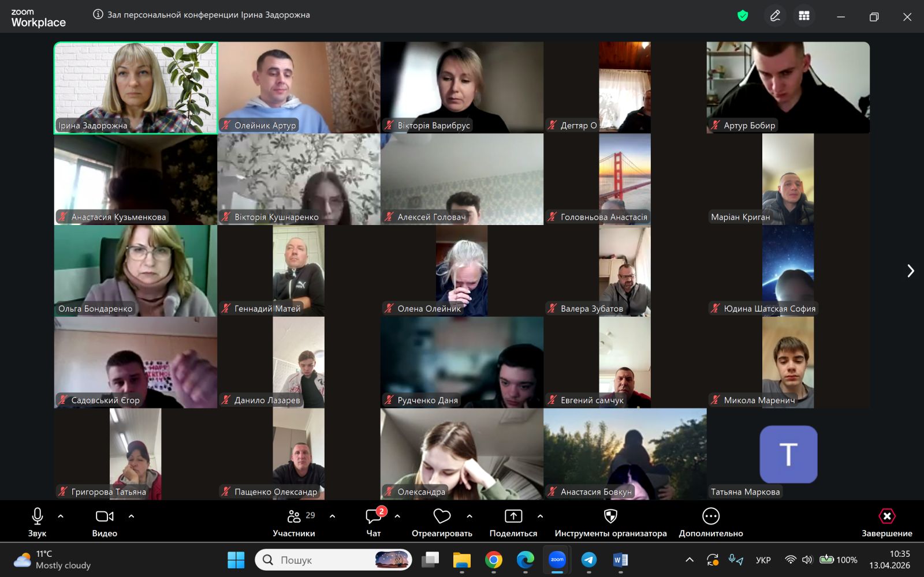
Task: Open the annotation pencil icon
Action: [x=775, y=16]
